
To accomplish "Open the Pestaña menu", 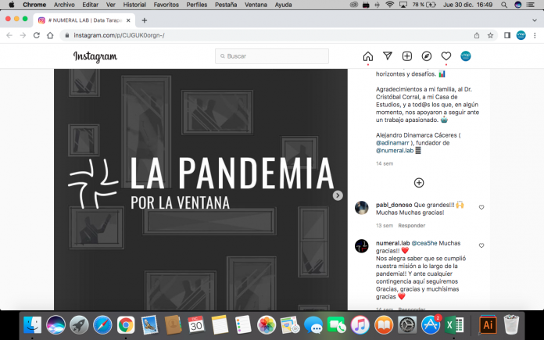I will coord(226,5).
